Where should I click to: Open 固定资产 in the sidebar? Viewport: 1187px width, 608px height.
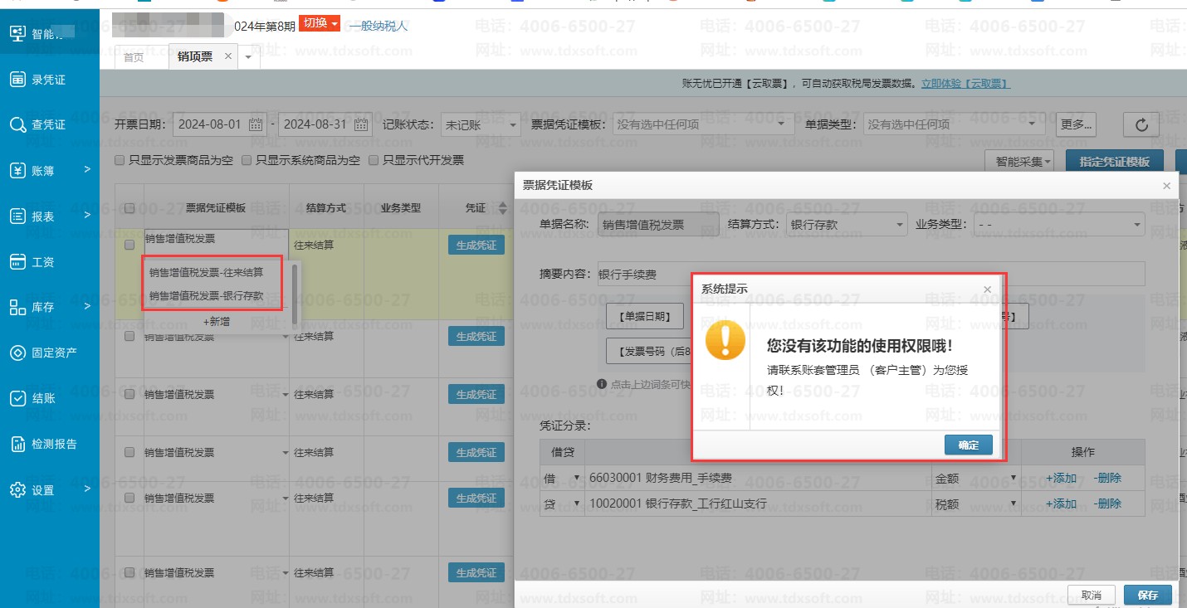[x=54, y=353]
